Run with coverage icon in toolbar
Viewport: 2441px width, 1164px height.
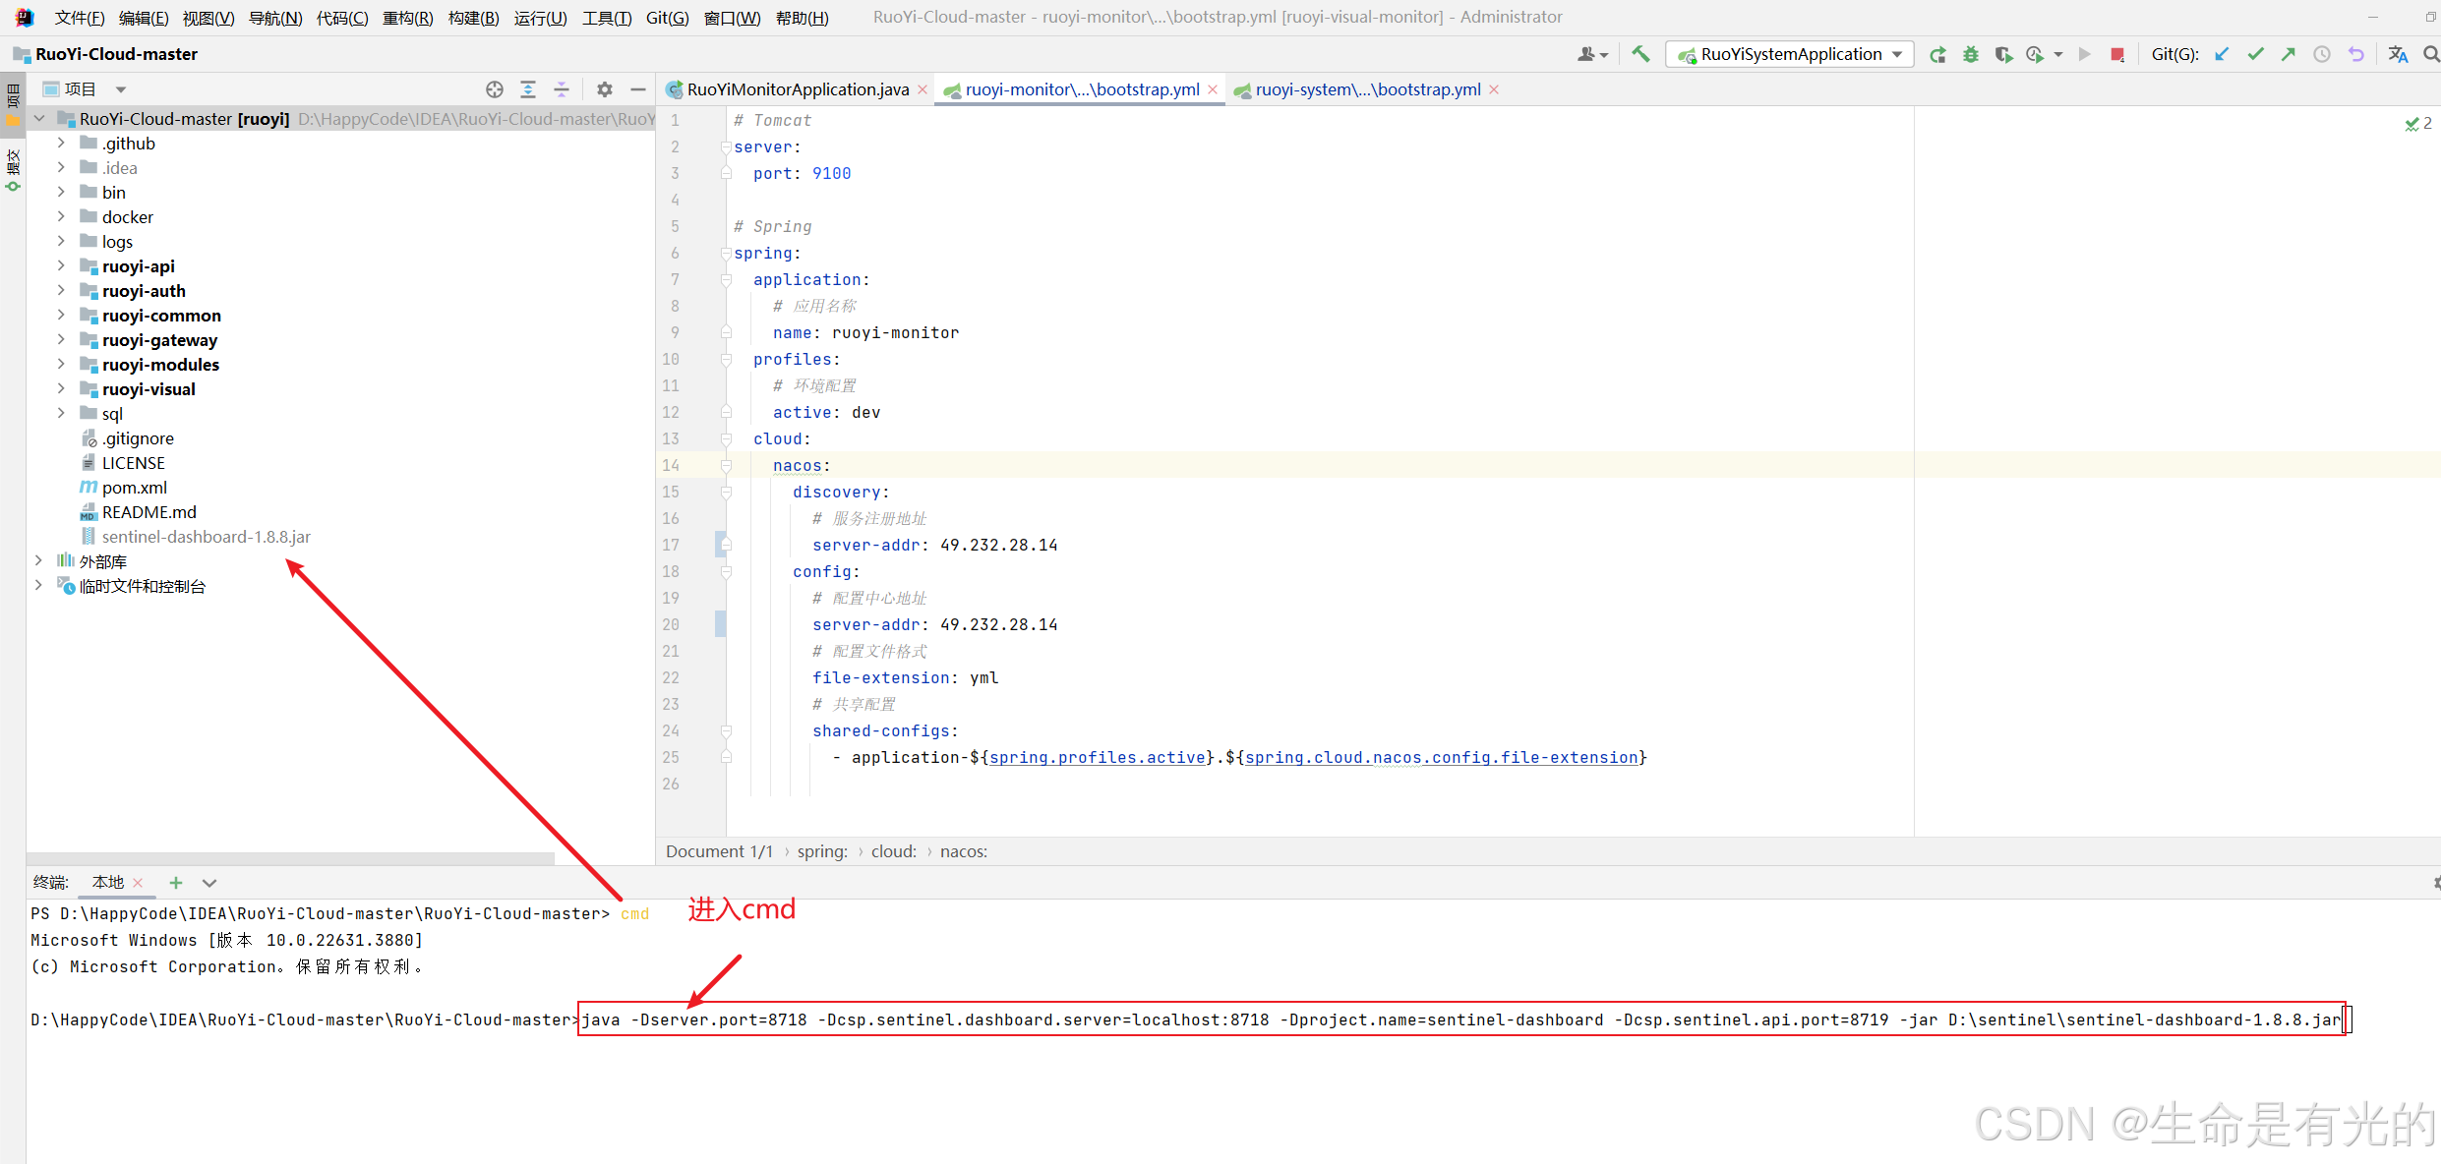2002,54
